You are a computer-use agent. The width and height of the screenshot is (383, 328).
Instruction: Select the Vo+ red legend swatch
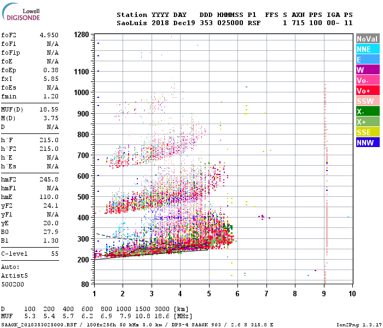pyautogui.click(x=368, y=91)
